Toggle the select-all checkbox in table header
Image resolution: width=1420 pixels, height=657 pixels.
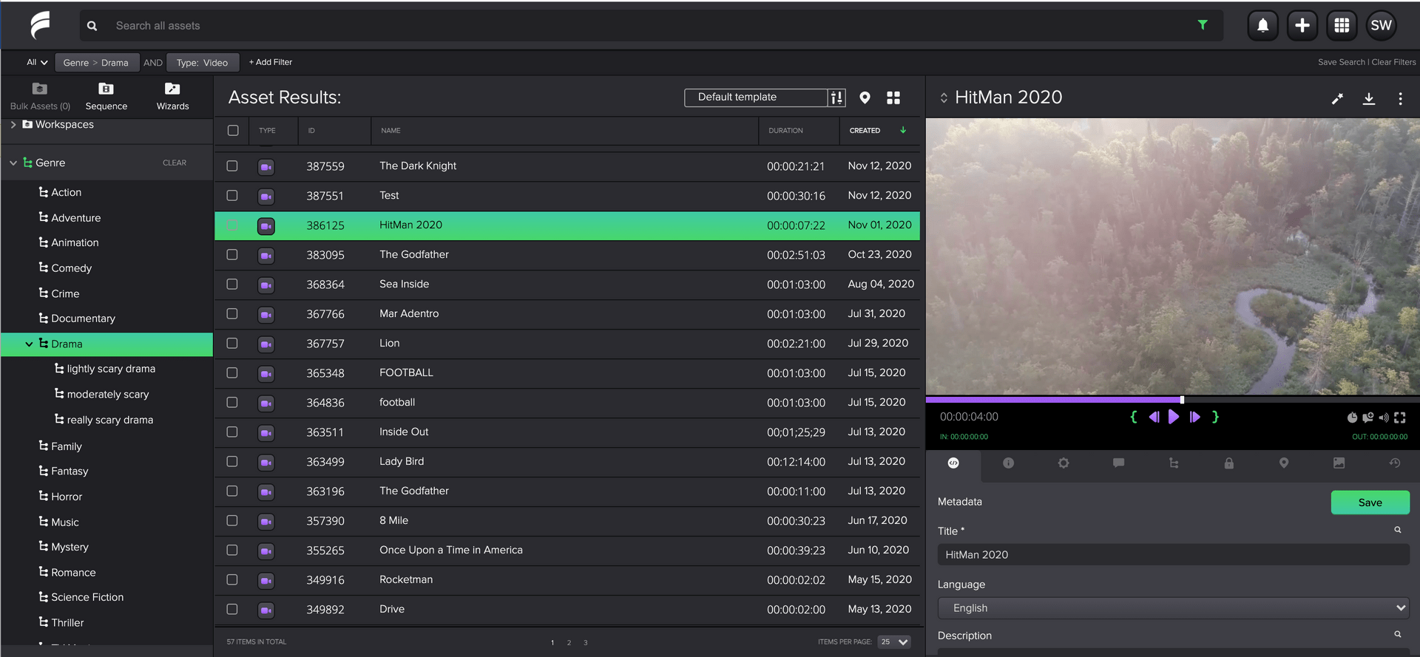[x=233, y=131]
